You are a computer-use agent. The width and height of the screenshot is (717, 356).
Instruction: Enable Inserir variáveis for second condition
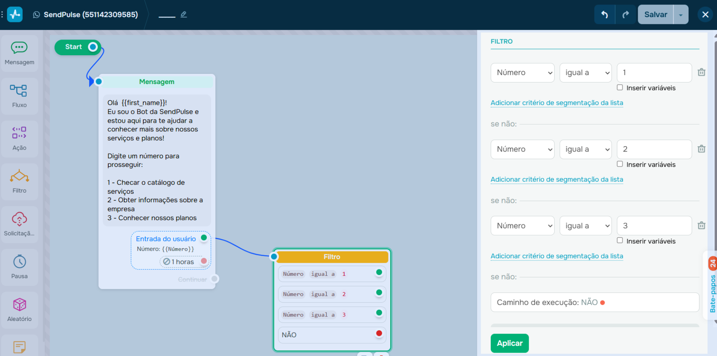[x=620, y=164]
